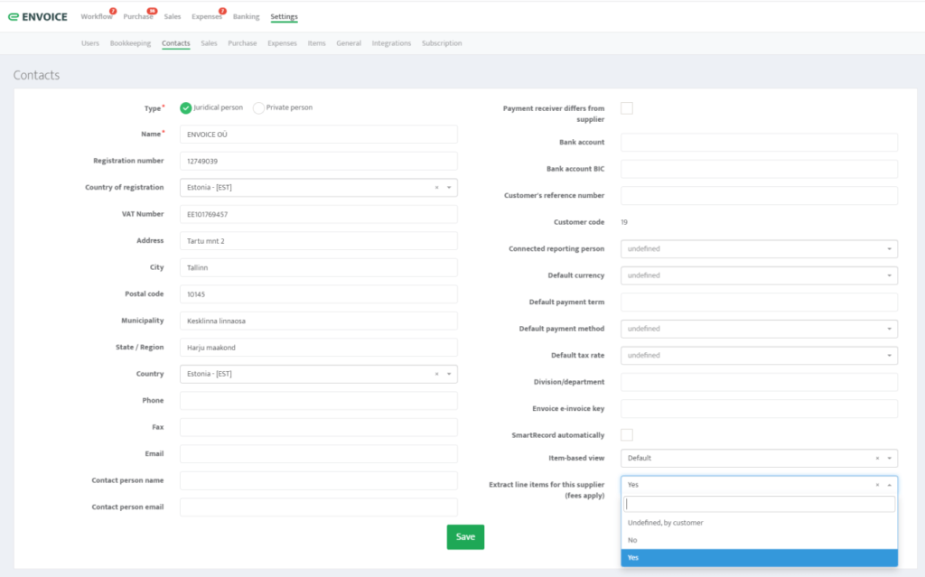Click the City field Tallinn

(319, 267)
